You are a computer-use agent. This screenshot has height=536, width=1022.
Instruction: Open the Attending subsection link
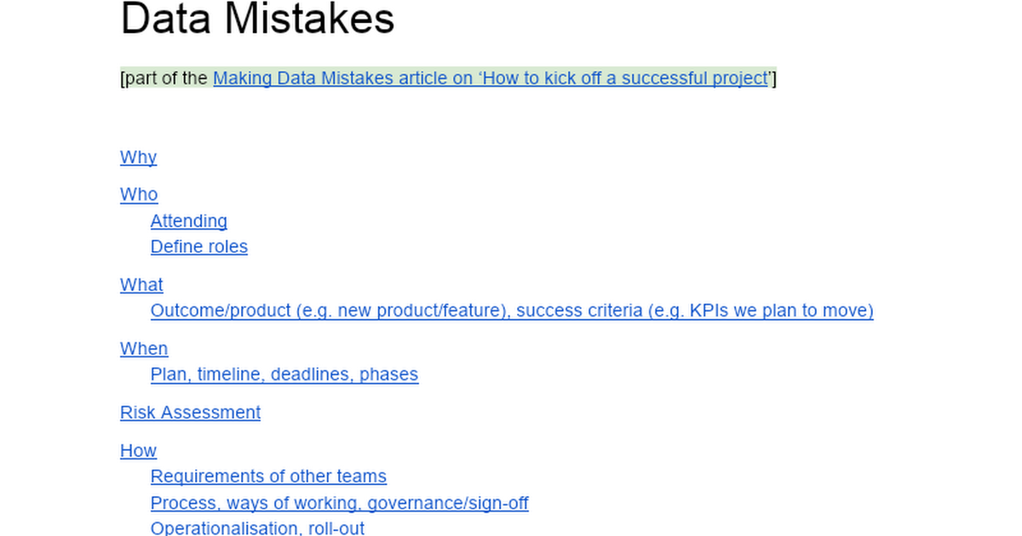pyautogui.click(x=189, y=221)
